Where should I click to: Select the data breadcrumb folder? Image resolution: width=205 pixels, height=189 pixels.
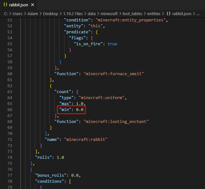pyautogui.click(x=91, y=14)
